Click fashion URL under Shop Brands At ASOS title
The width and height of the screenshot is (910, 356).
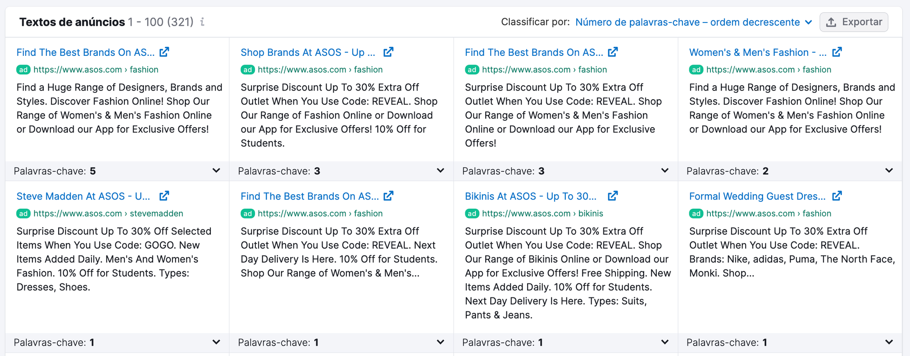tap(320, 69)
